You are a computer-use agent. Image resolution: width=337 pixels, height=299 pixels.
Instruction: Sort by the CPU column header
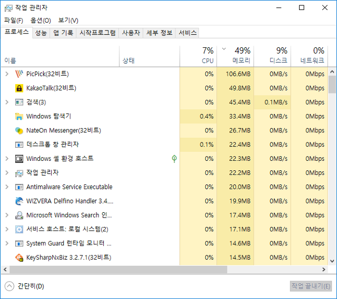199,56
